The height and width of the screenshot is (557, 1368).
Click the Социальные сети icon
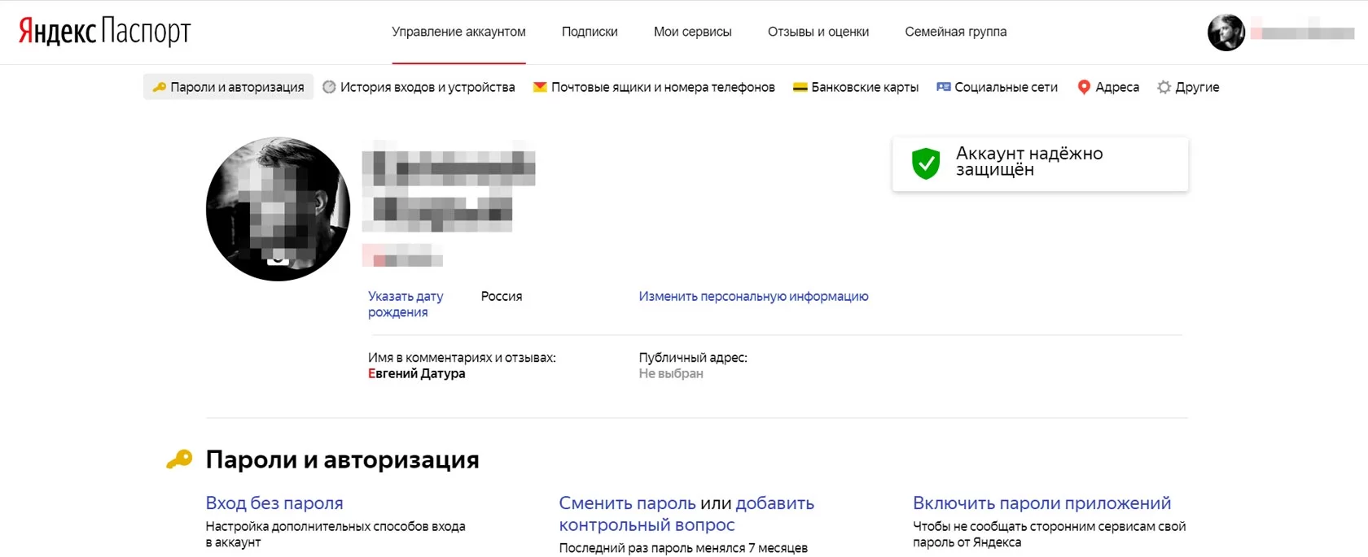point(943,87)
